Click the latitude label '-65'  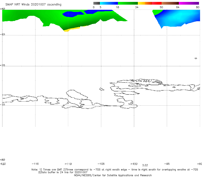click(2, 35)
